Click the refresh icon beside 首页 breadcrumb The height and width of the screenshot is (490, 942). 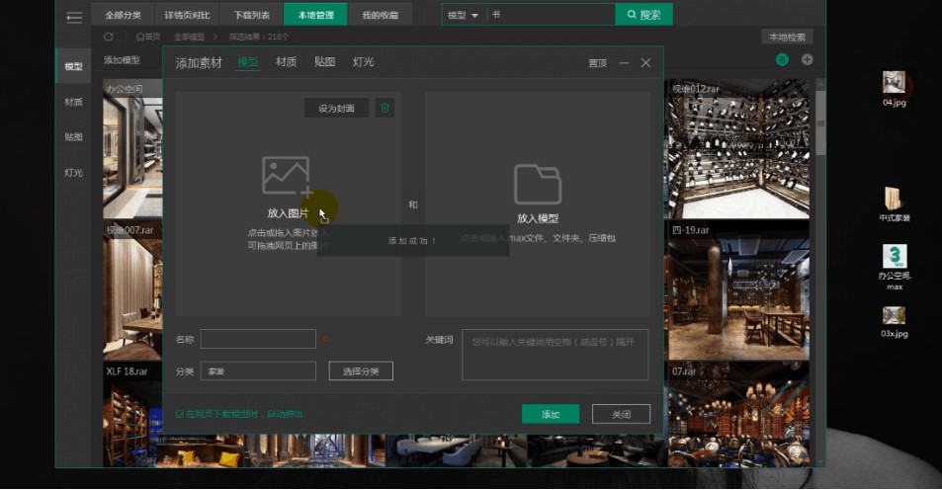pos(109,37)
